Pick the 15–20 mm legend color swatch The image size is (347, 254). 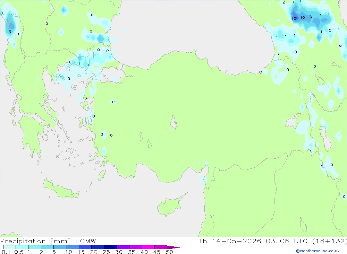coord(85,247)
